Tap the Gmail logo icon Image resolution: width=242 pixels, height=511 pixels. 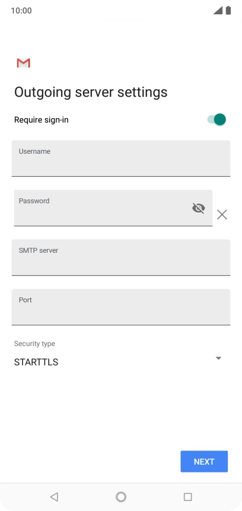coord(24,63)
